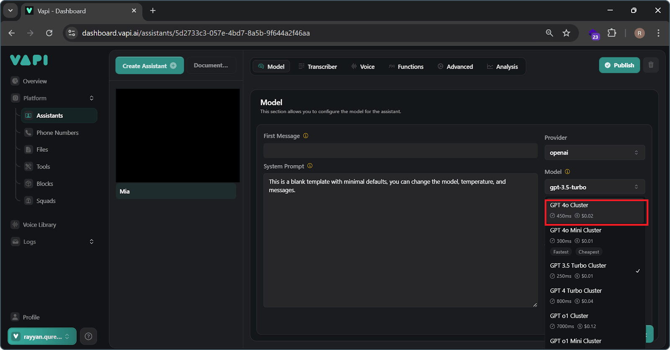Viewport: 670px width, 350px height.
Task: Switch to the Functions tab
Action: (x=406, y=67)
